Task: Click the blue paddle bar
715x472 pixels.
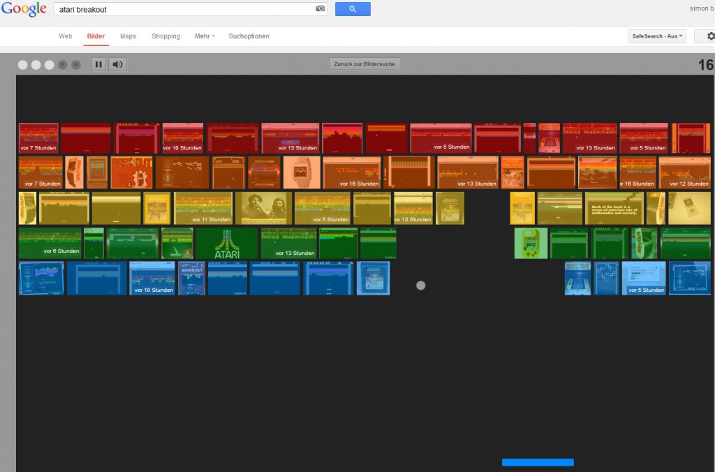Action: tap(538, 462)
